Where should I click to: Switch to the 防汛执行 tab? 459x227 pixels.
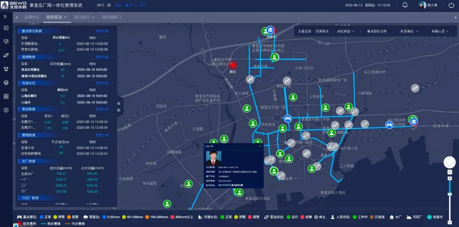tap(82, 17)
